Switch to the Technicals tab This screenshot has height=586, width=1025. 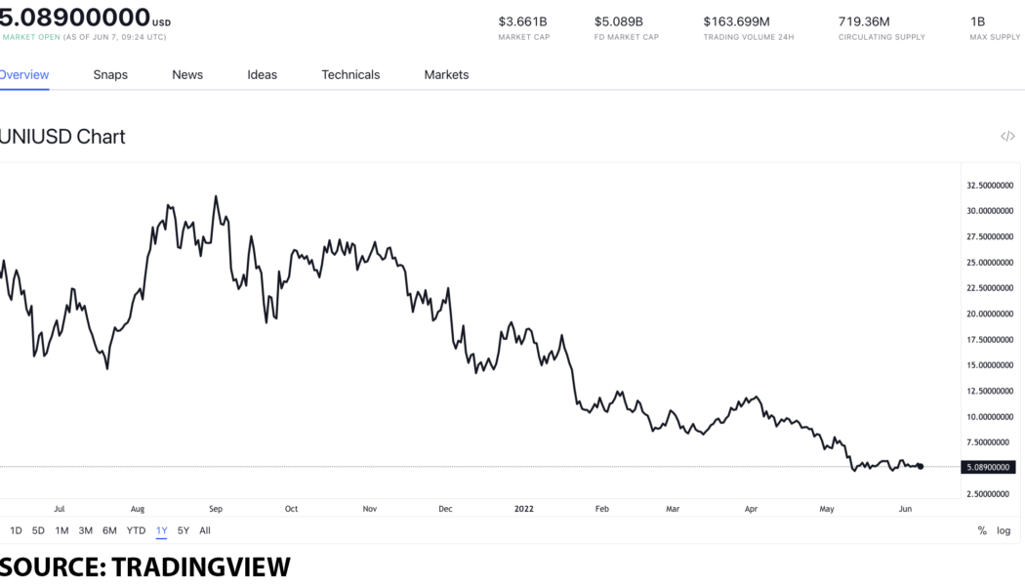350,74
